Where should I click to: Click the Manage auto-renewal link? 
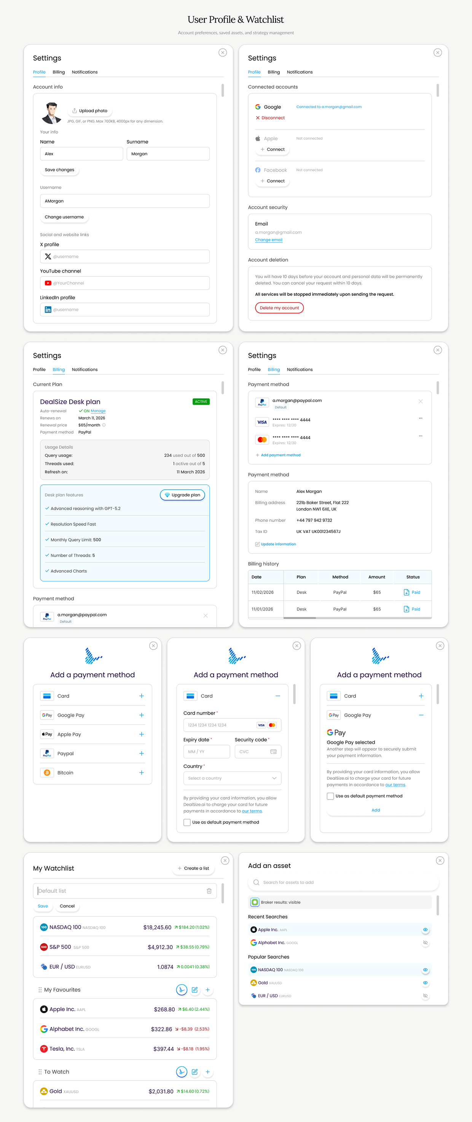click(x=98, y=411)
